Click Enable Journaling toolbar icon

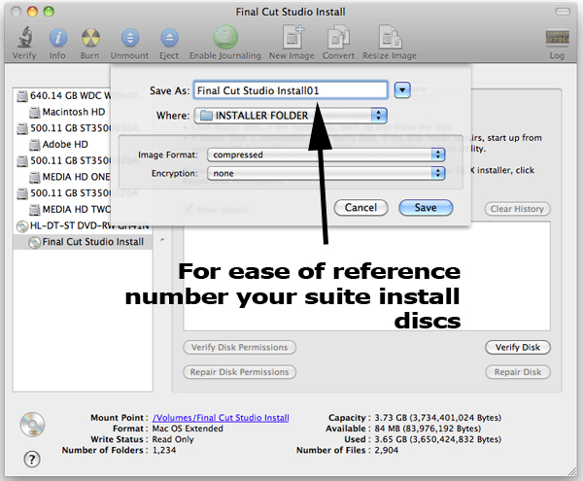225,37
